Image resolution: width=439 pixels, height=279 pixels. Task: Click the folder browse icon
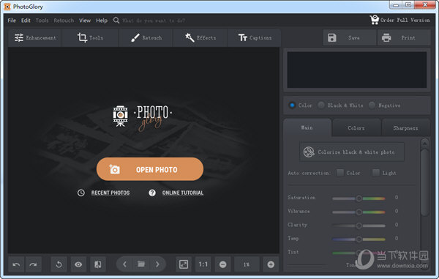click(141, 264)
